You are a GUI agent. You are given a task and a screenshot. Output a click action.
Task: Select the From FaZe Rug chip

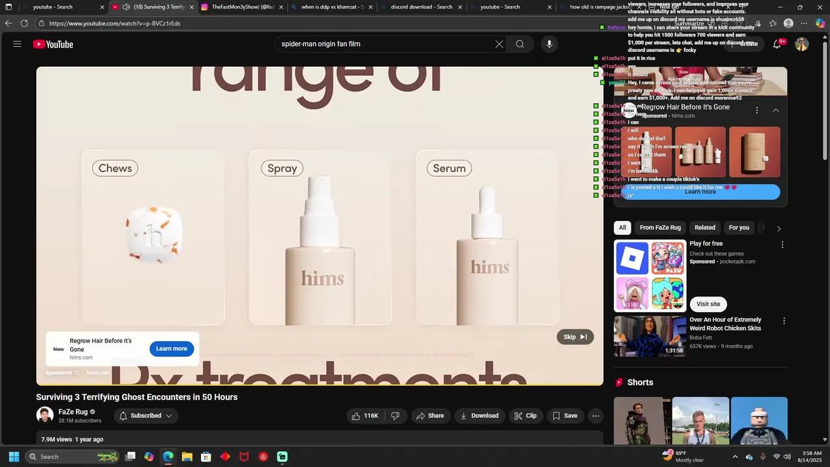[x=660, y=228]
